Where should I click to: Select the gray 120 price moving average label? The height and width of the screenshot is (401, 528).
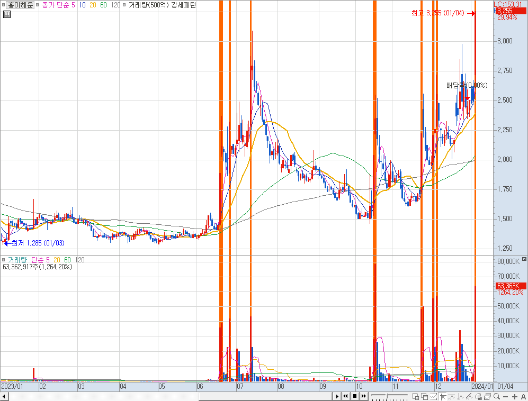[x=115, y=5]
